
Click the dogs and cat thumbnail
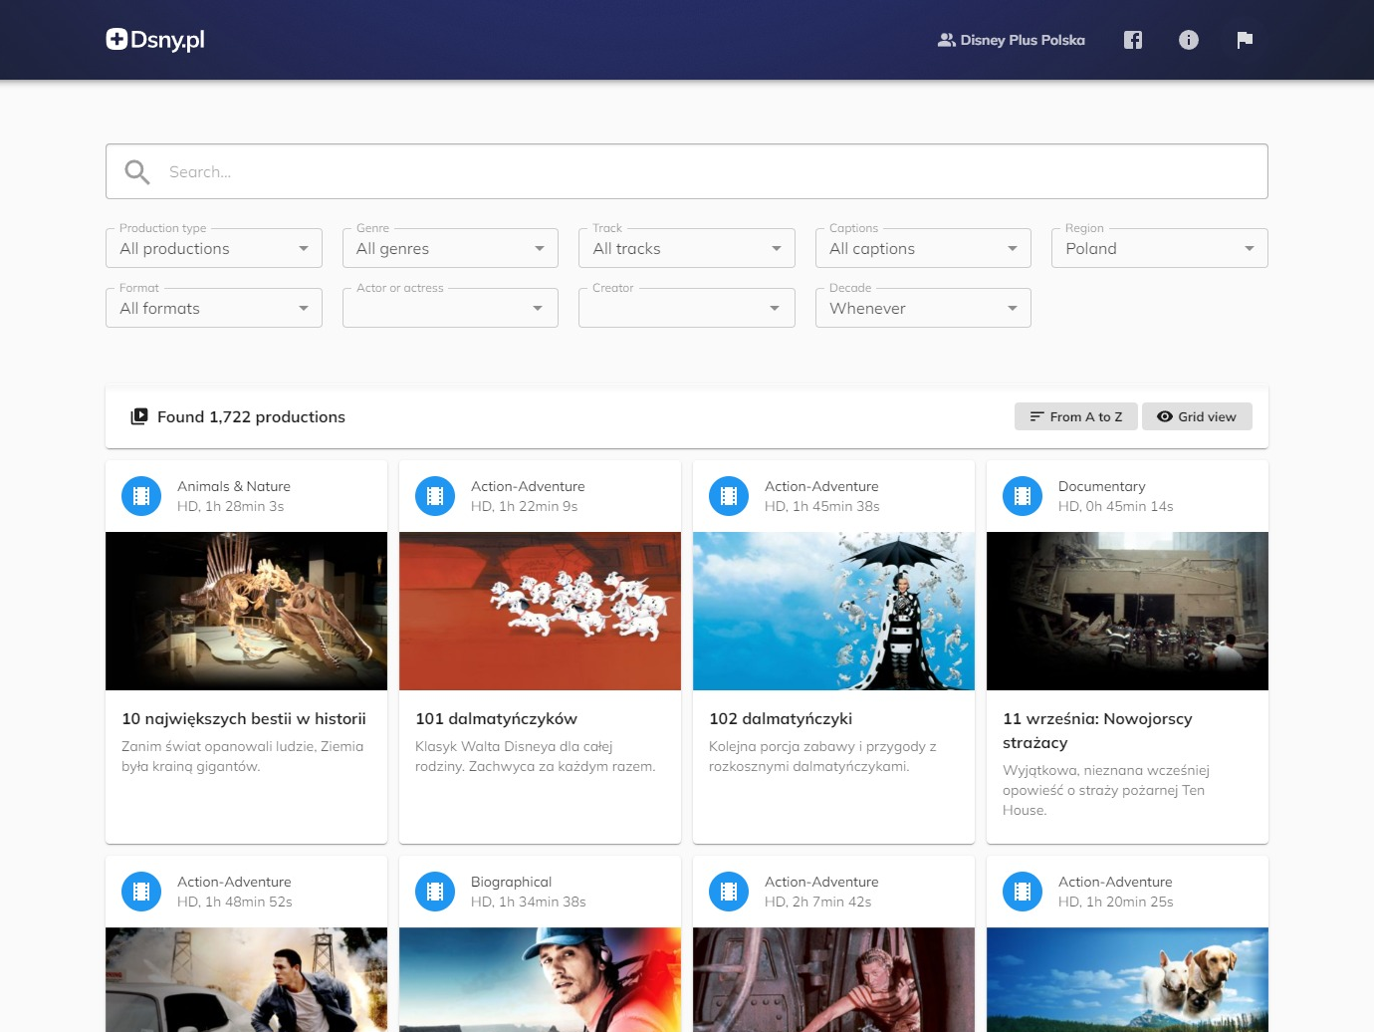(x=1127, y=979)
